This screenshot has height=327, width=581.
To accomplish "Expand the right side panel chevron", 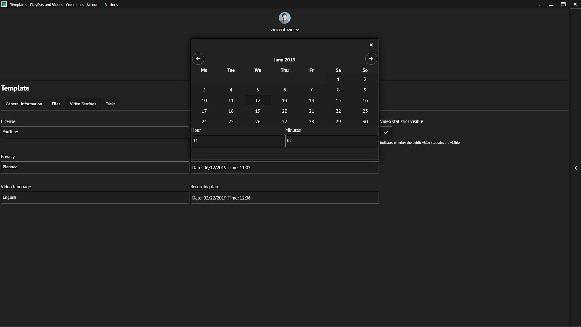I will pos(576,168).
